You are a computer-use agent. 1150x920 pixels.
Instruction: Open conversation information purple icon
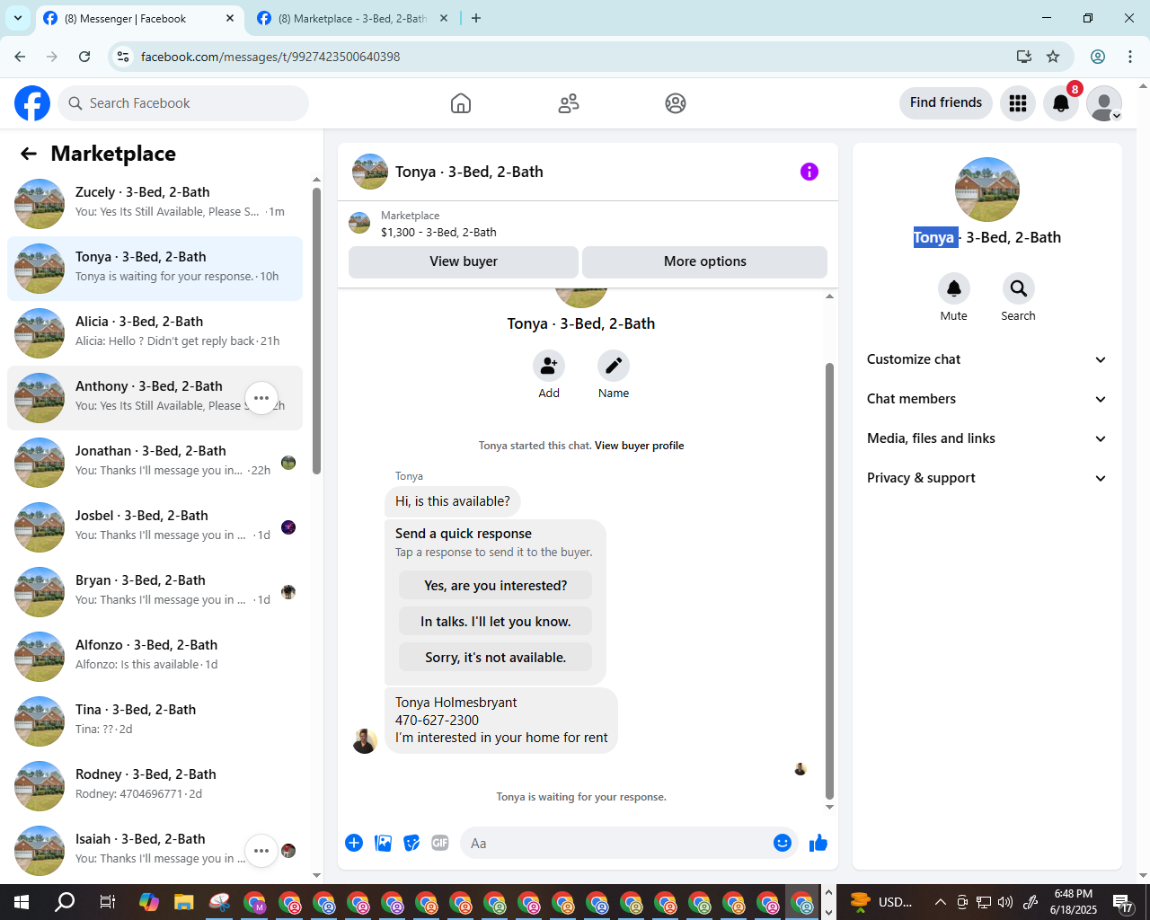(809, 172)
